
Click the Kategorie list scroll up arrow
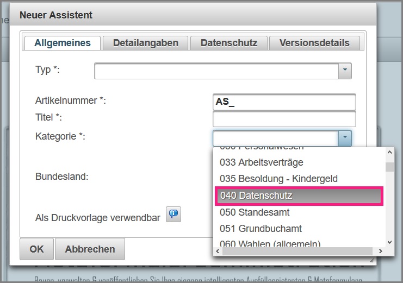(389, 152)
